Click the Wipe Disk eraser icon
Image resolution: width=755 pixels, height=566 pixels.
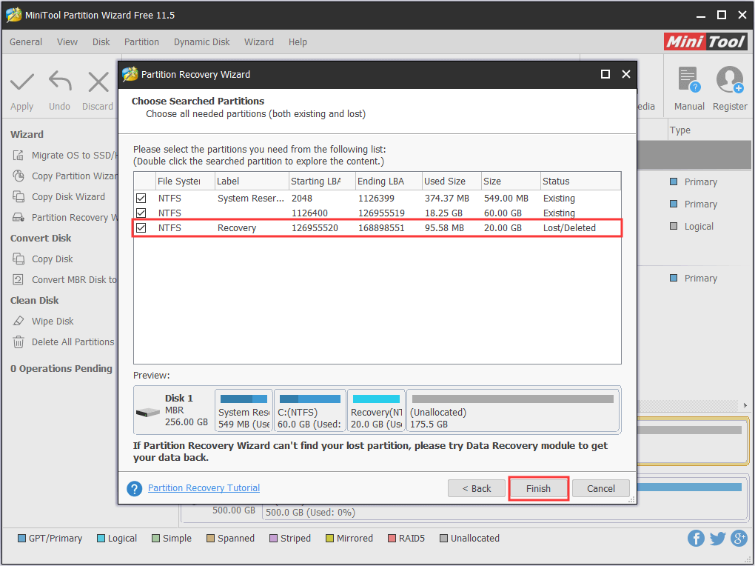coord(19,321)
